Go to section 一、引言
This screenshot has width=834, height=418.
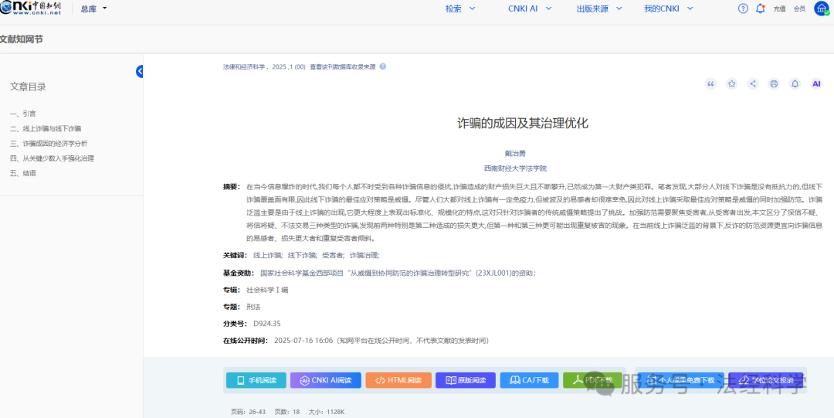(23, 114)
